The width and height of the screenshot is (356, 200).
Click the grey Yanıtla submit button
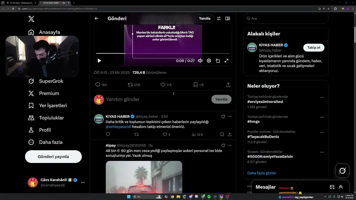pos(221,99)
